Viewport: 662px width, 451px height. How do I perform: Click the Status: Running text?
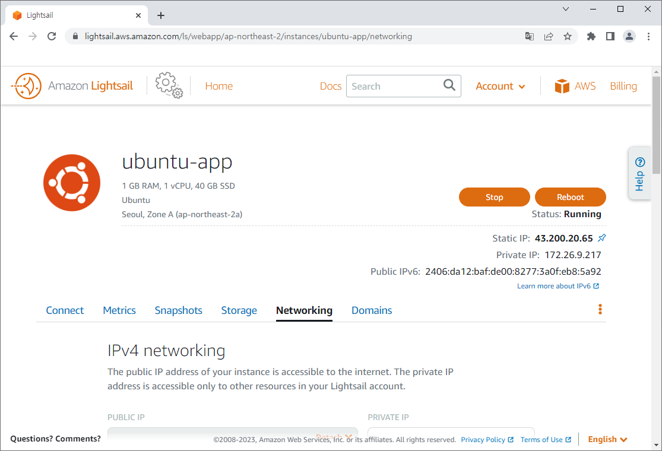point(566,214)
